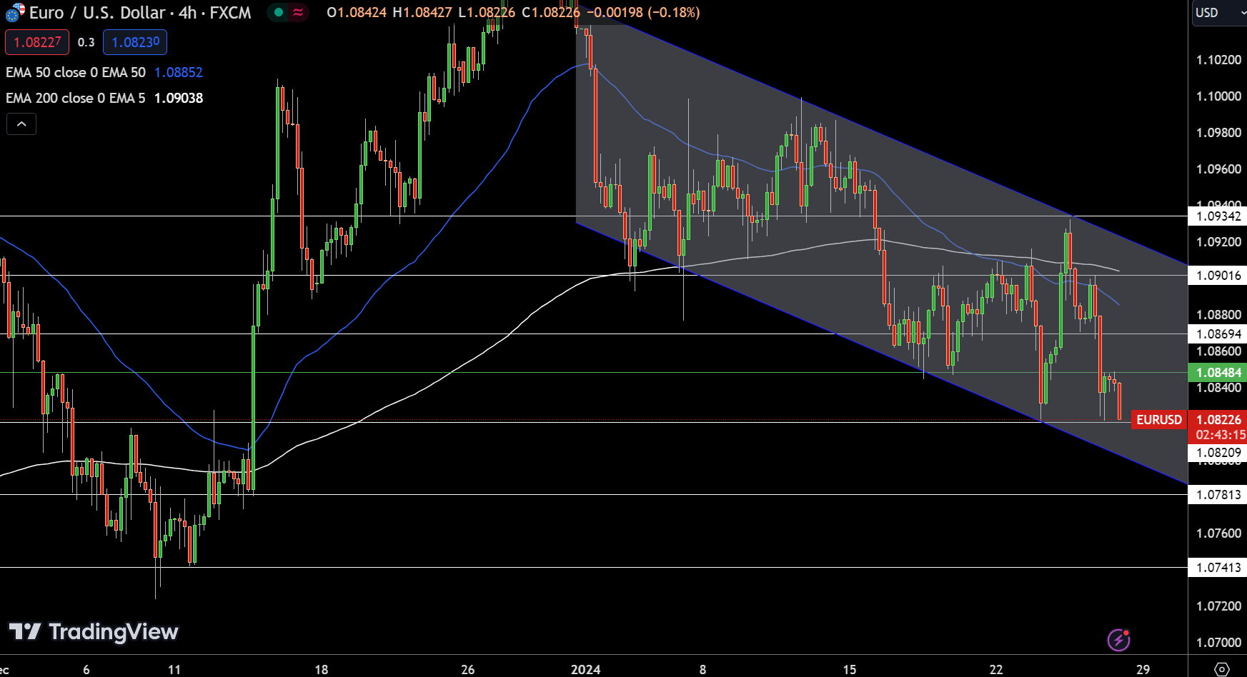Click the current price tag 1.08226
Viewport: 1247px width, 677px height.
[x=1218, y=419]
